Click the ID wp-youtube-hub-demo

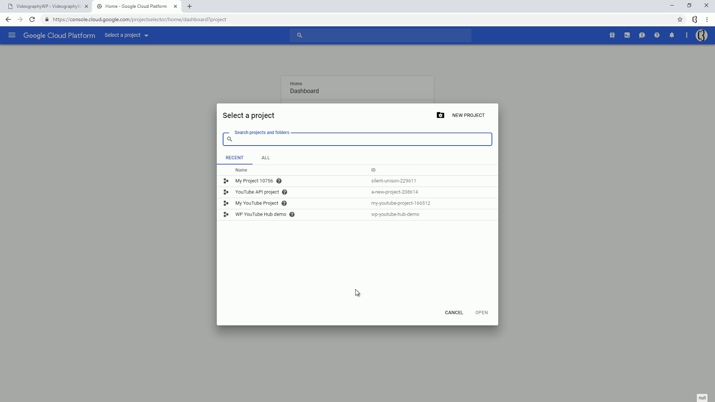pyautogui.click(x=395, y=214)
